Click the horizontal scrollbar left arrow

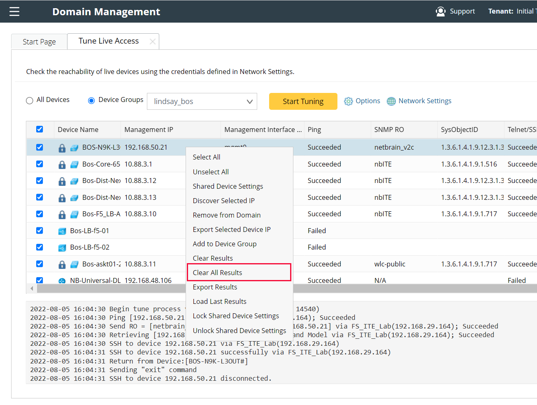pos(32,289)
